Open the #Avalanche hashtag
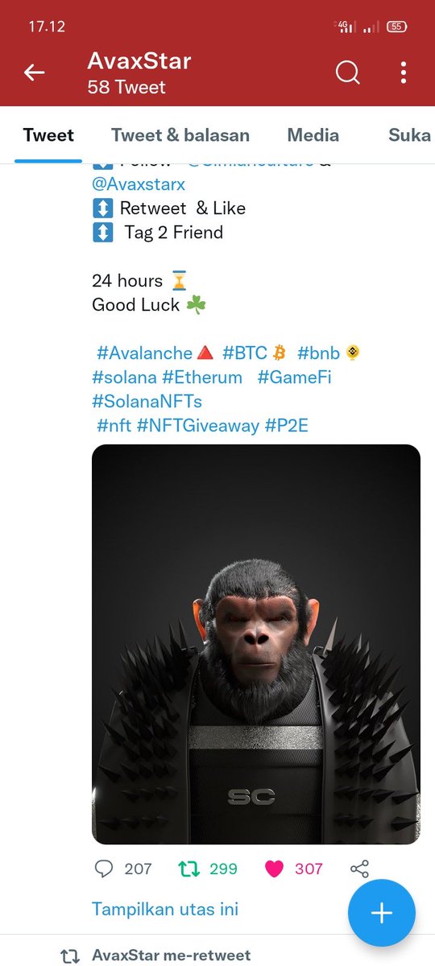 (144, 353)
